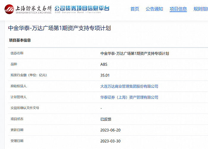Click the 已反馈 project status value
This screenshot has height=149, width=208.
point(106,119)
